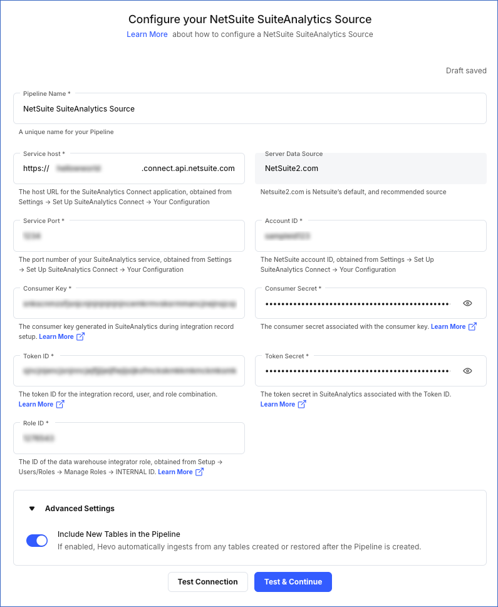Select the Pipeline Name input field

(249, 108)
